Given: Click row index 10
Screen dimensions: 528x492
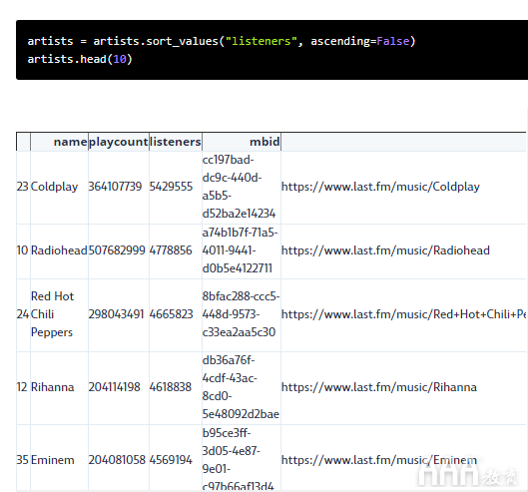Looking at the screenshot, I should coord(22,250).
